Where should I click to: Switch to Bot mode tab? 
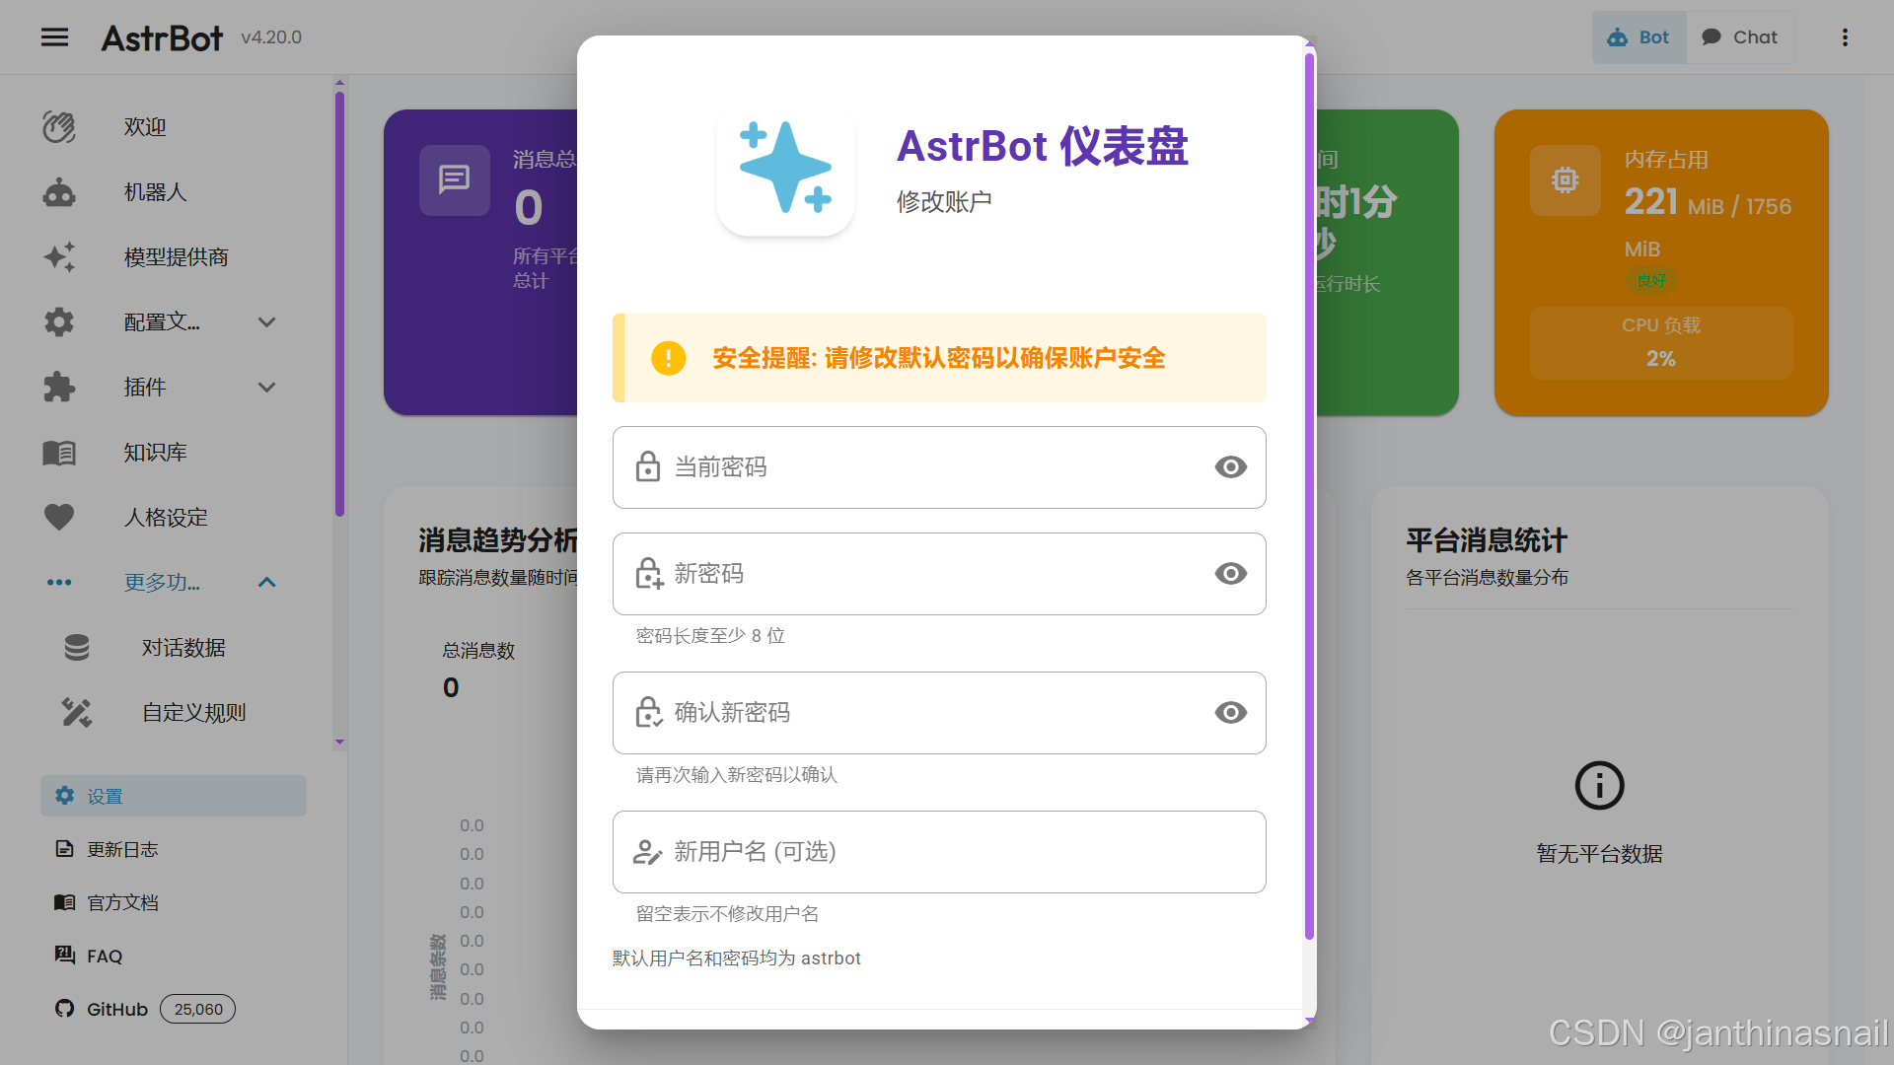pyautogui.click(x=1639, y=37)
